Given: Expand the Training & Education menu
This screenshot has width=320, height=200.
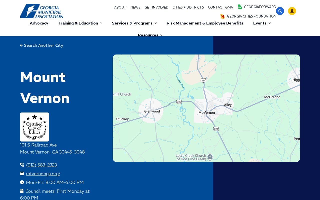Looking at the screenshot, I should (x=80, y=23).
